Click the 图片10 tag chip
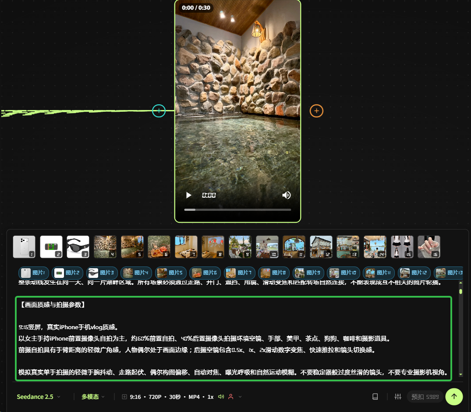 344,273
